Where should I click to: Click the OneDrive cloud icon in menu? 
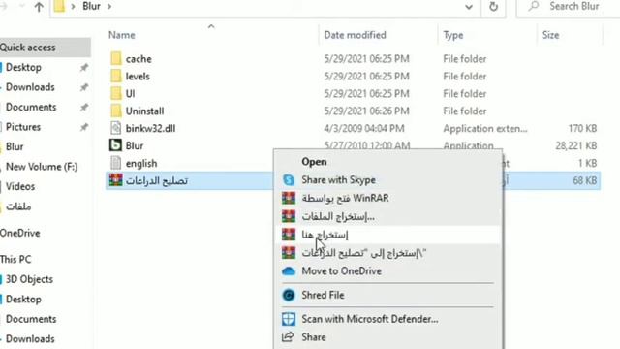[x=289, y=271]
